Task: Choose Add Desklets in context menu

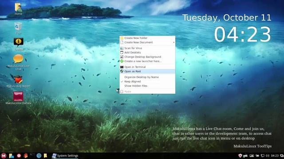Action: [147, 53]
